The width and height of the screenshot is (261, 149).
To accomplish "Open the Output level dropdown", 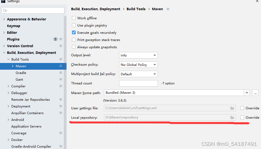I will 138,55.
